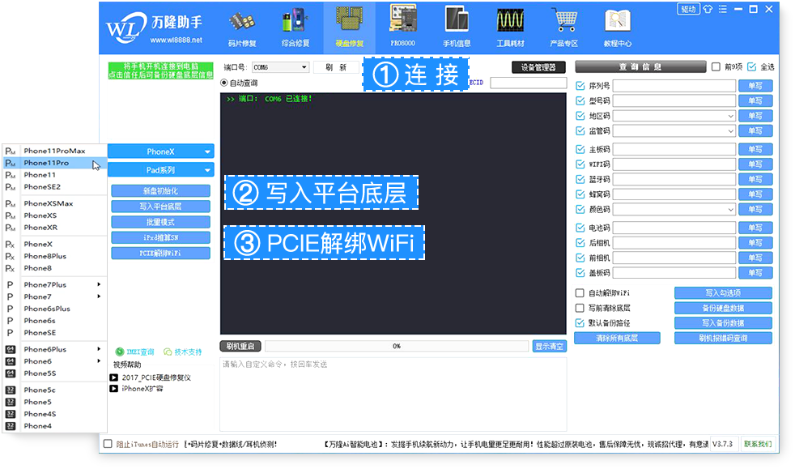Viewport: 795px width, 469px height.
Task: Click the 技术支持 WeChat icon link
Action: click(182, 352)
